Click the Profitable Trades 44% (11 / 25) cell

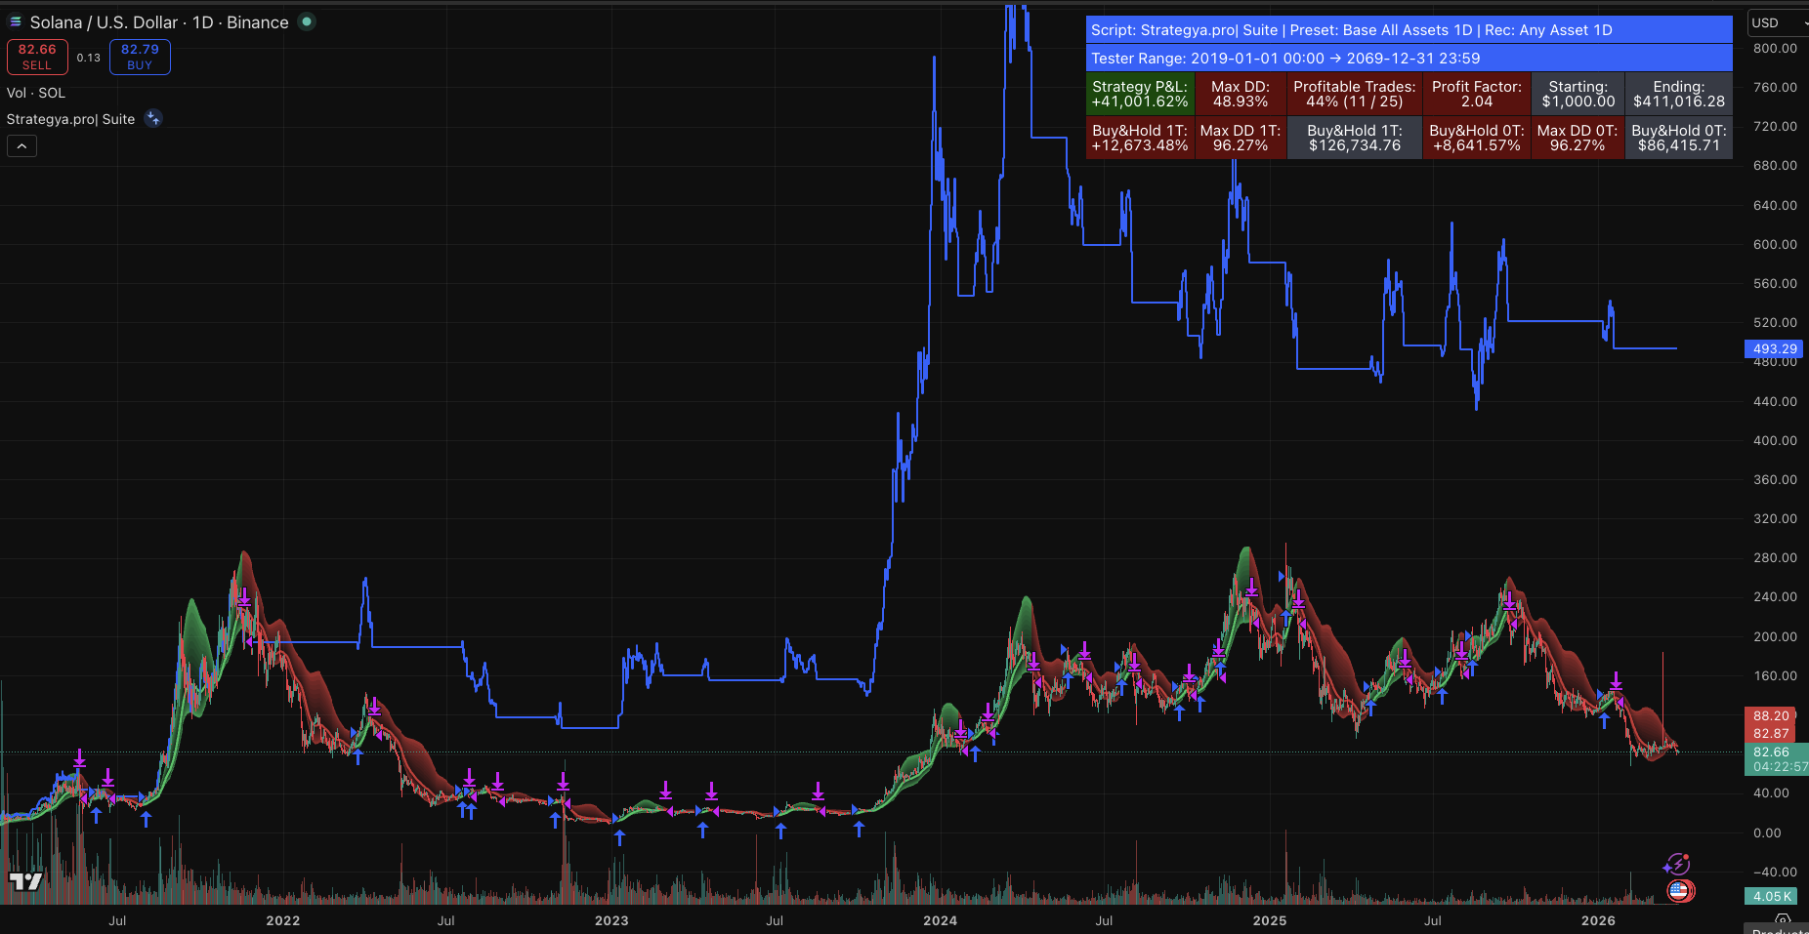click(1355, 94)
